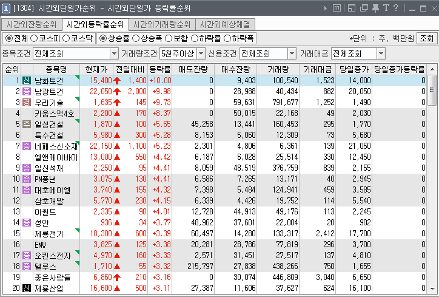The image size is (439, 297).
Task: Select the 제룡전기 stock row
Action: tap(215, 234)
